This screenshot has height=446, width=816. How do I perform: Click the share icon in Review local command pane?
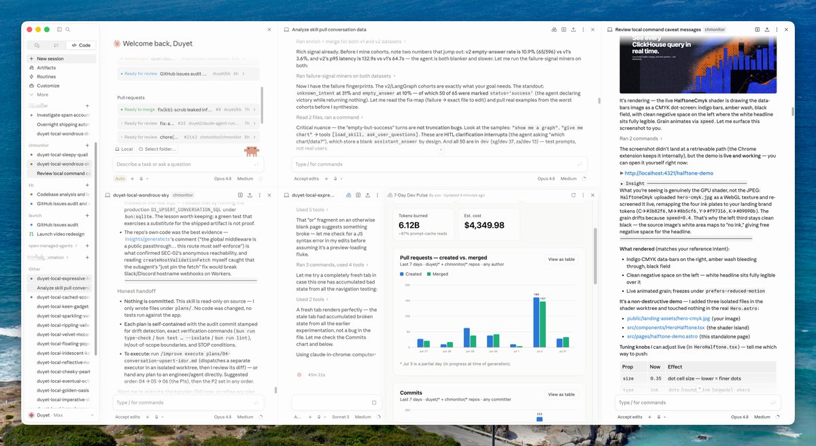point(768,30)
